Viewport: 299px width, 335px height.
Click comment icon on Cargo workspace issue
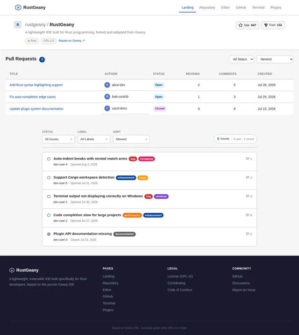pyautogui.click(x=248, y=177)
